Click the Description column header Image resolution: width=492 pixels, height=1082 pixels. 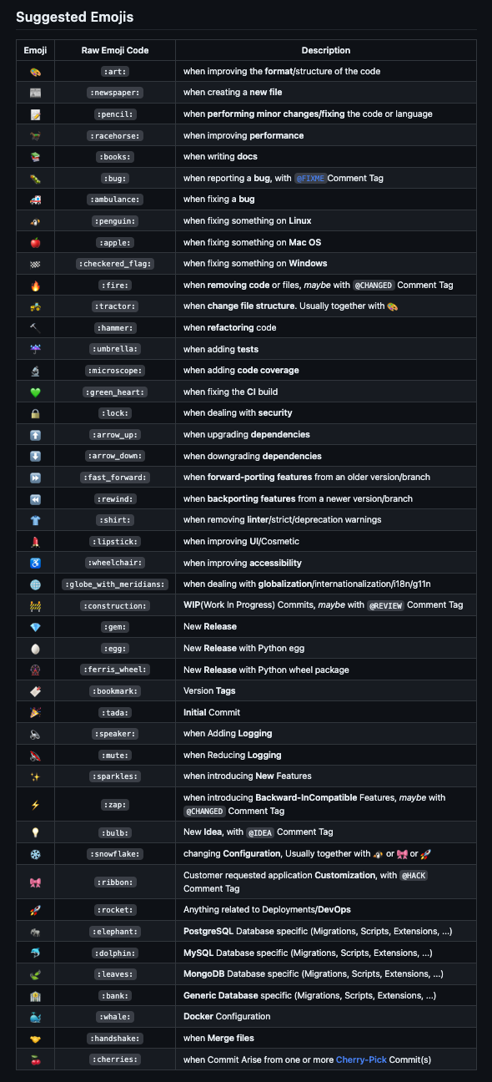pos(326,50)
